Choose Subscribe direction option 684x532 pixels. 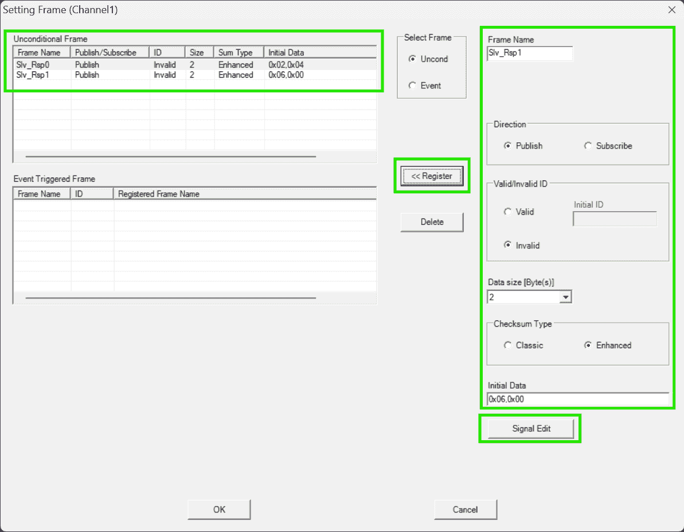click(x=588, y=146)
